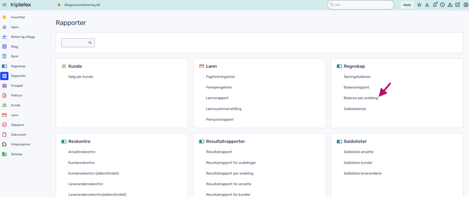Open the Prosjekt menu item

[x=17, y=85]
